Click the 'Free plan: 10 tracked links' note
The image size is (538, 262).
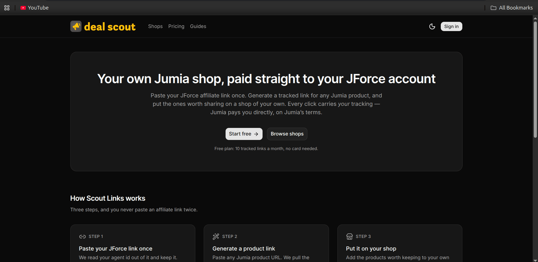point(266,149)
